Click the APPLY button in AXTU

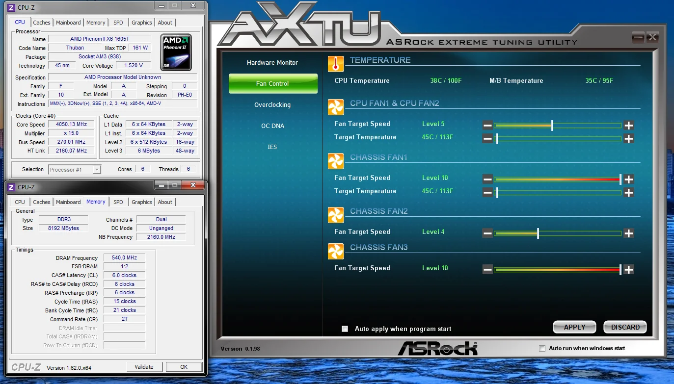[574, 327]
